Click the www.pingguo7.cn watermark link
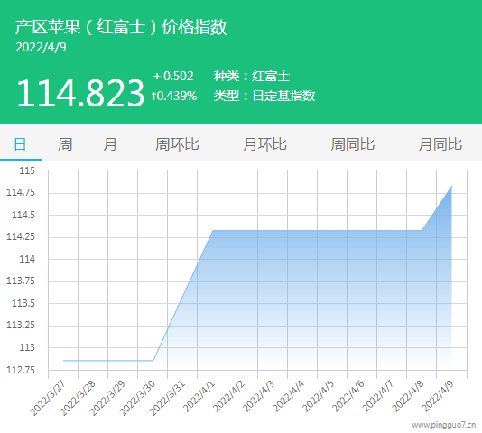Screen dimensions: 482x433 (443, 425)
